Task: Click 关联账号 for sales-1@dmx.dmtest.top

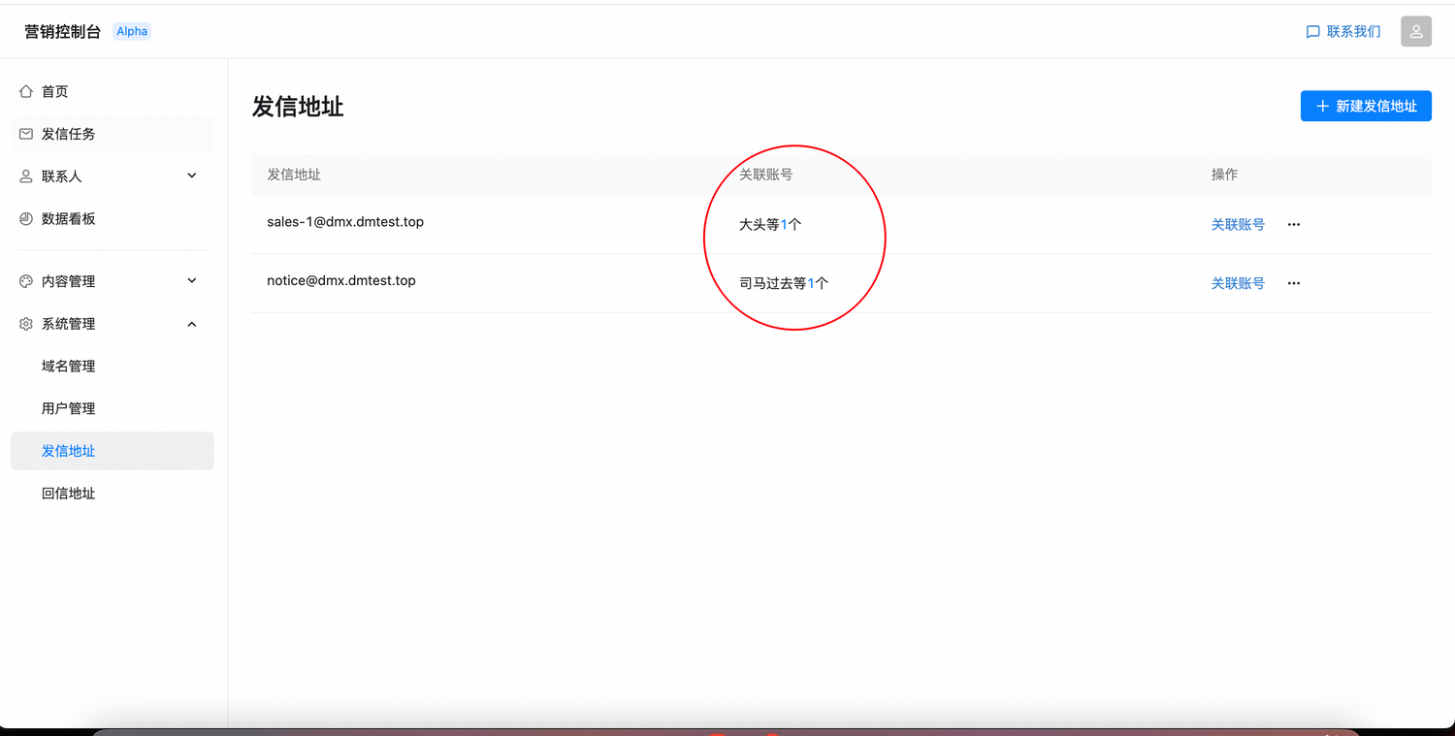Action: pos(1238,224)
